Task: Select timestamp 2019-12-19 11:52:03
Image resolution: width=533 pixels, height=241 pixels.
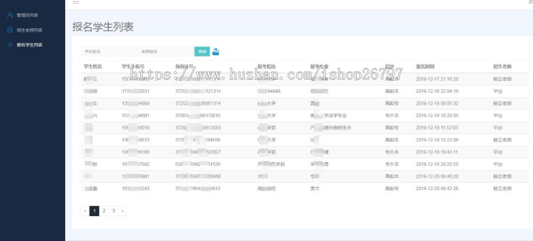Action: tap(437, 128)
